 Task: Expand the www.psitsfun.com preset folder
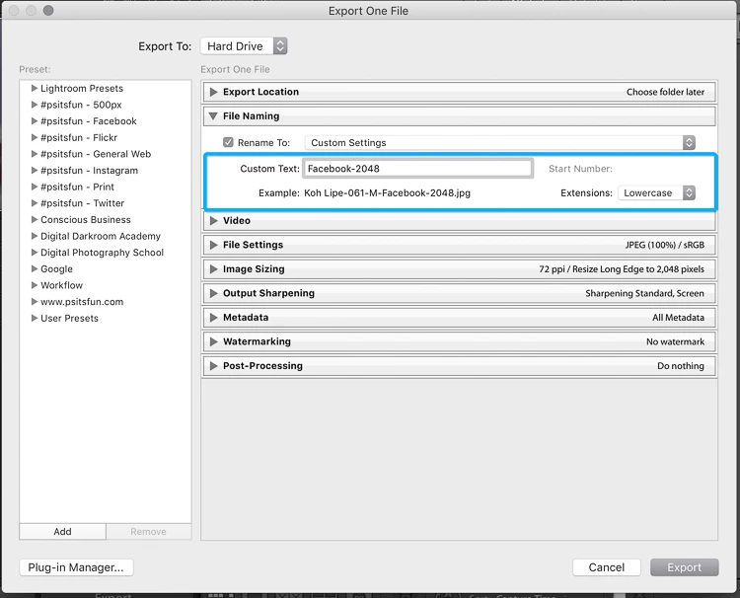pos(34,302)
